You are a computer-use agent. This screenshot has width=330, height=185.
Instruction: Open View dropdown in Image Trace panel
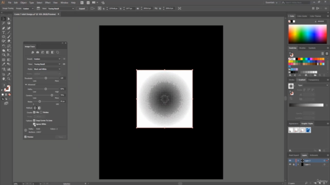47,64
